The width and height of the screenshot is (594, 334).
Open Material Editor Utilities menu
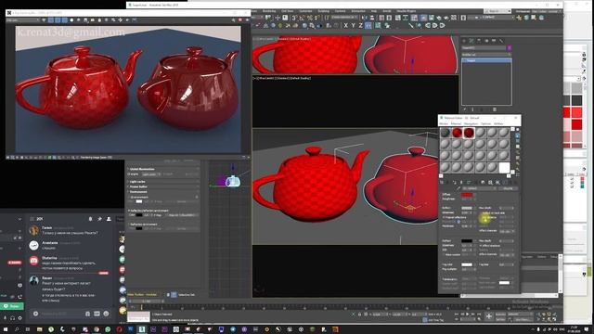click(499, 123)
